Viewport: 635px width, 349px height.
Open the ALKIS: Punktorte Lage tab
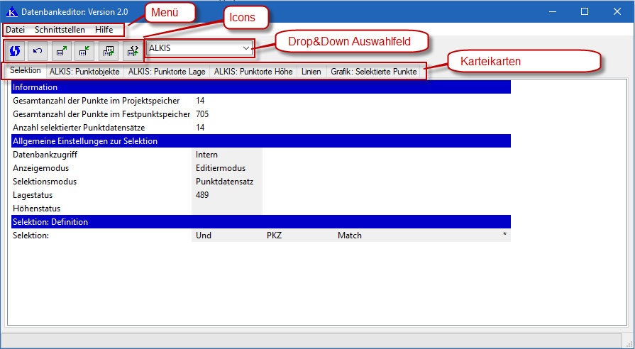pyautogui.click(x=167, y=72)
